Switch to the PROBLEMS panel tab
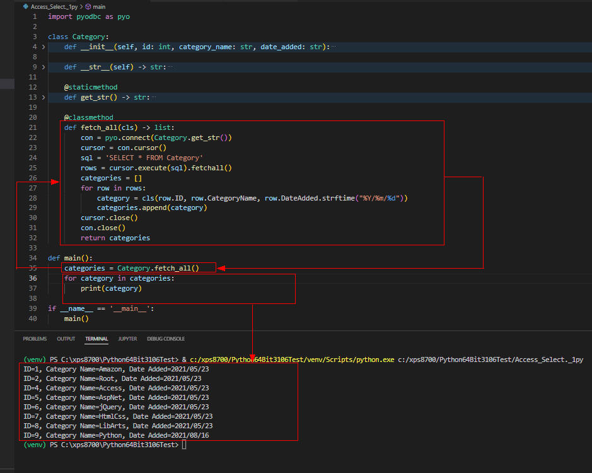592x473 pixels. point(35,339)
